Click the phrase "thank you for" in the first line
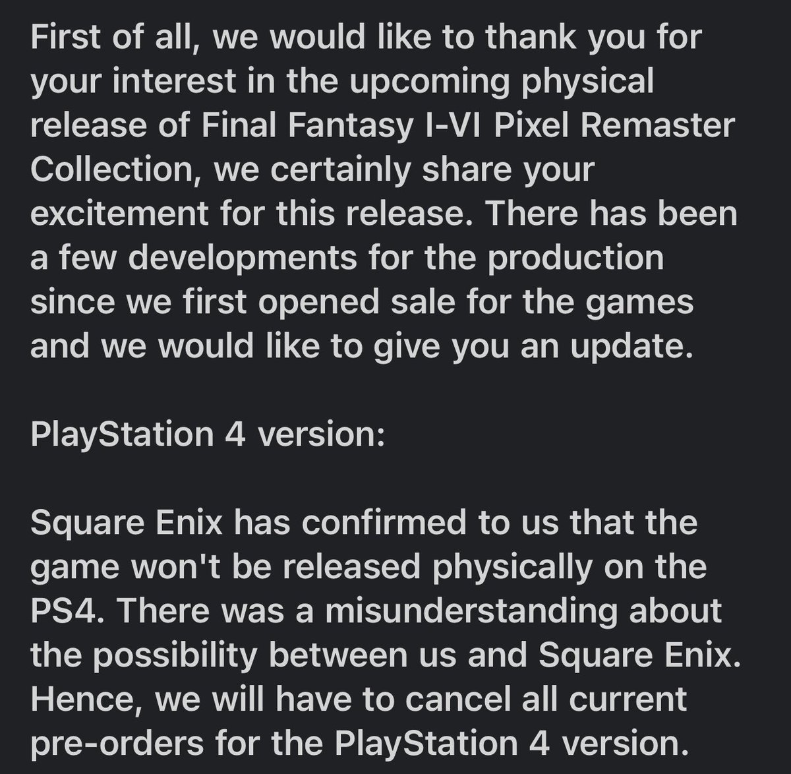 [x=594, y=39]
